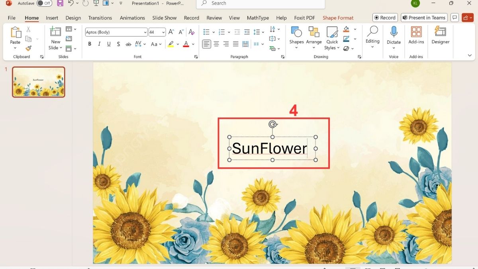The width and height of the screenshot is (478, 269).
Task: Click the Increase list level indent icon
Action: [247, 32]
